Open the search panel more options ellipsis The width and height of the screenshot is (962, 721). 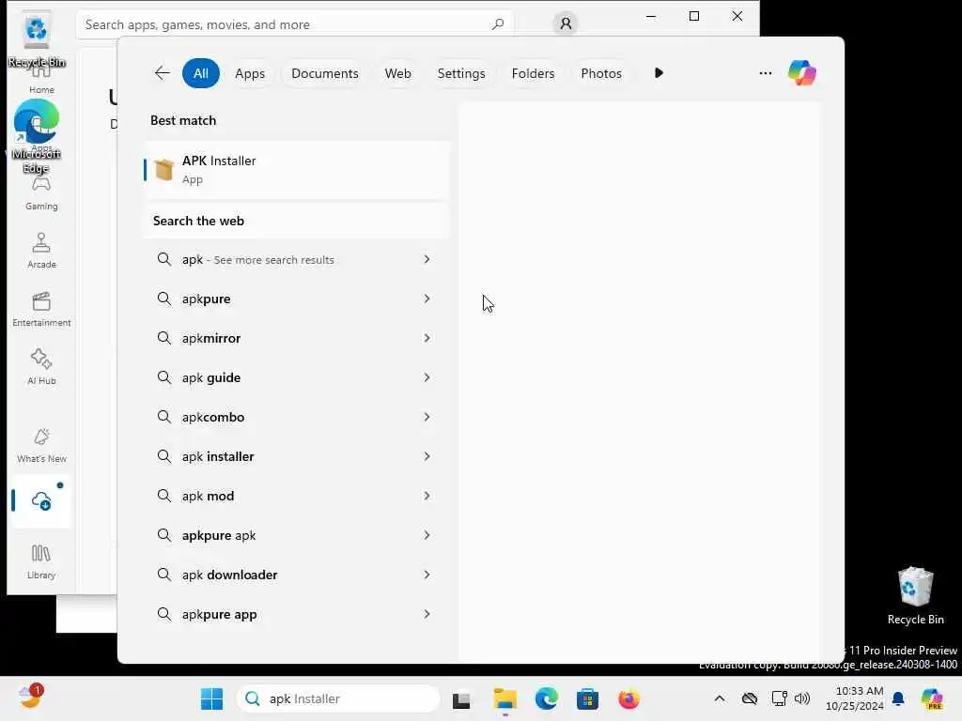tap(765, 73)
